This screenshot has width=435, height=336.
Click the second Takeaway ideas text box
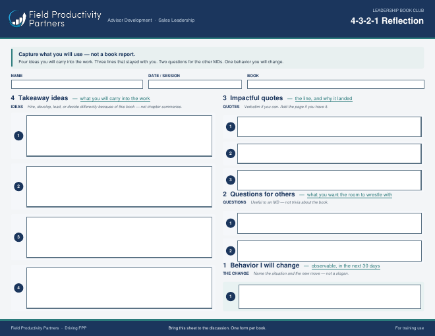point(119,186)
